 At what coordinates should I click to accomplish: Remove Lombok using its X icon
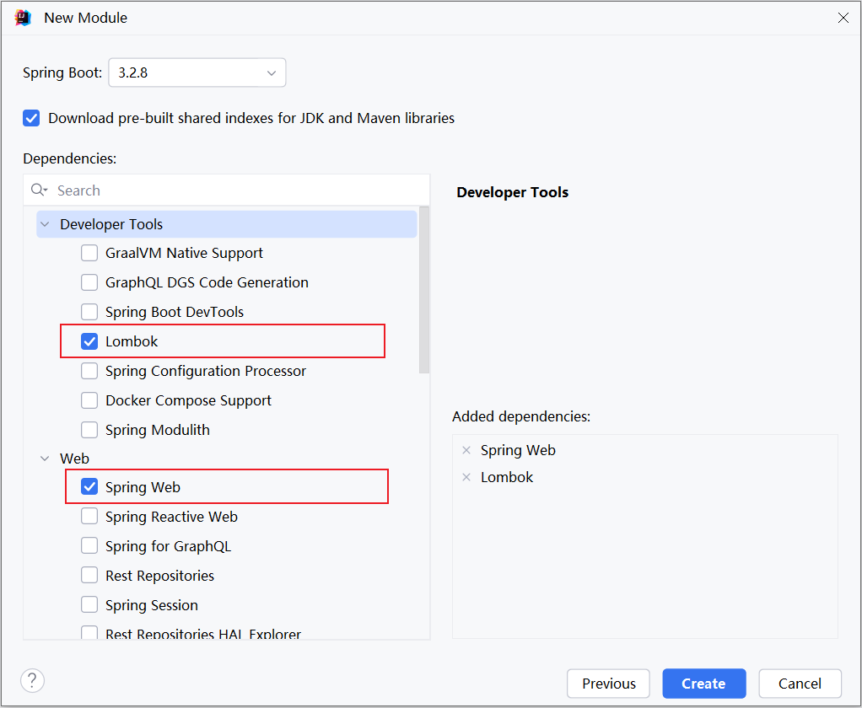click(x=466, y=476)
